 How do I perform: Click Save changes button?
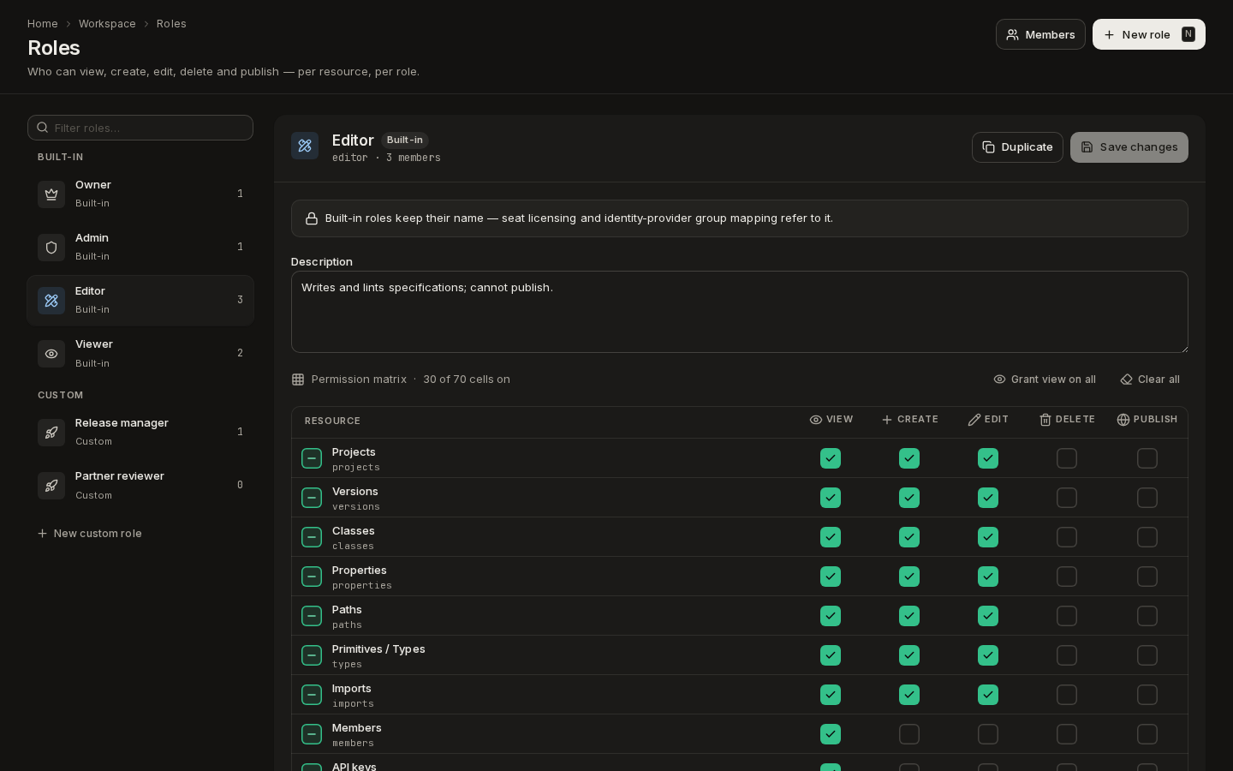1129,147
